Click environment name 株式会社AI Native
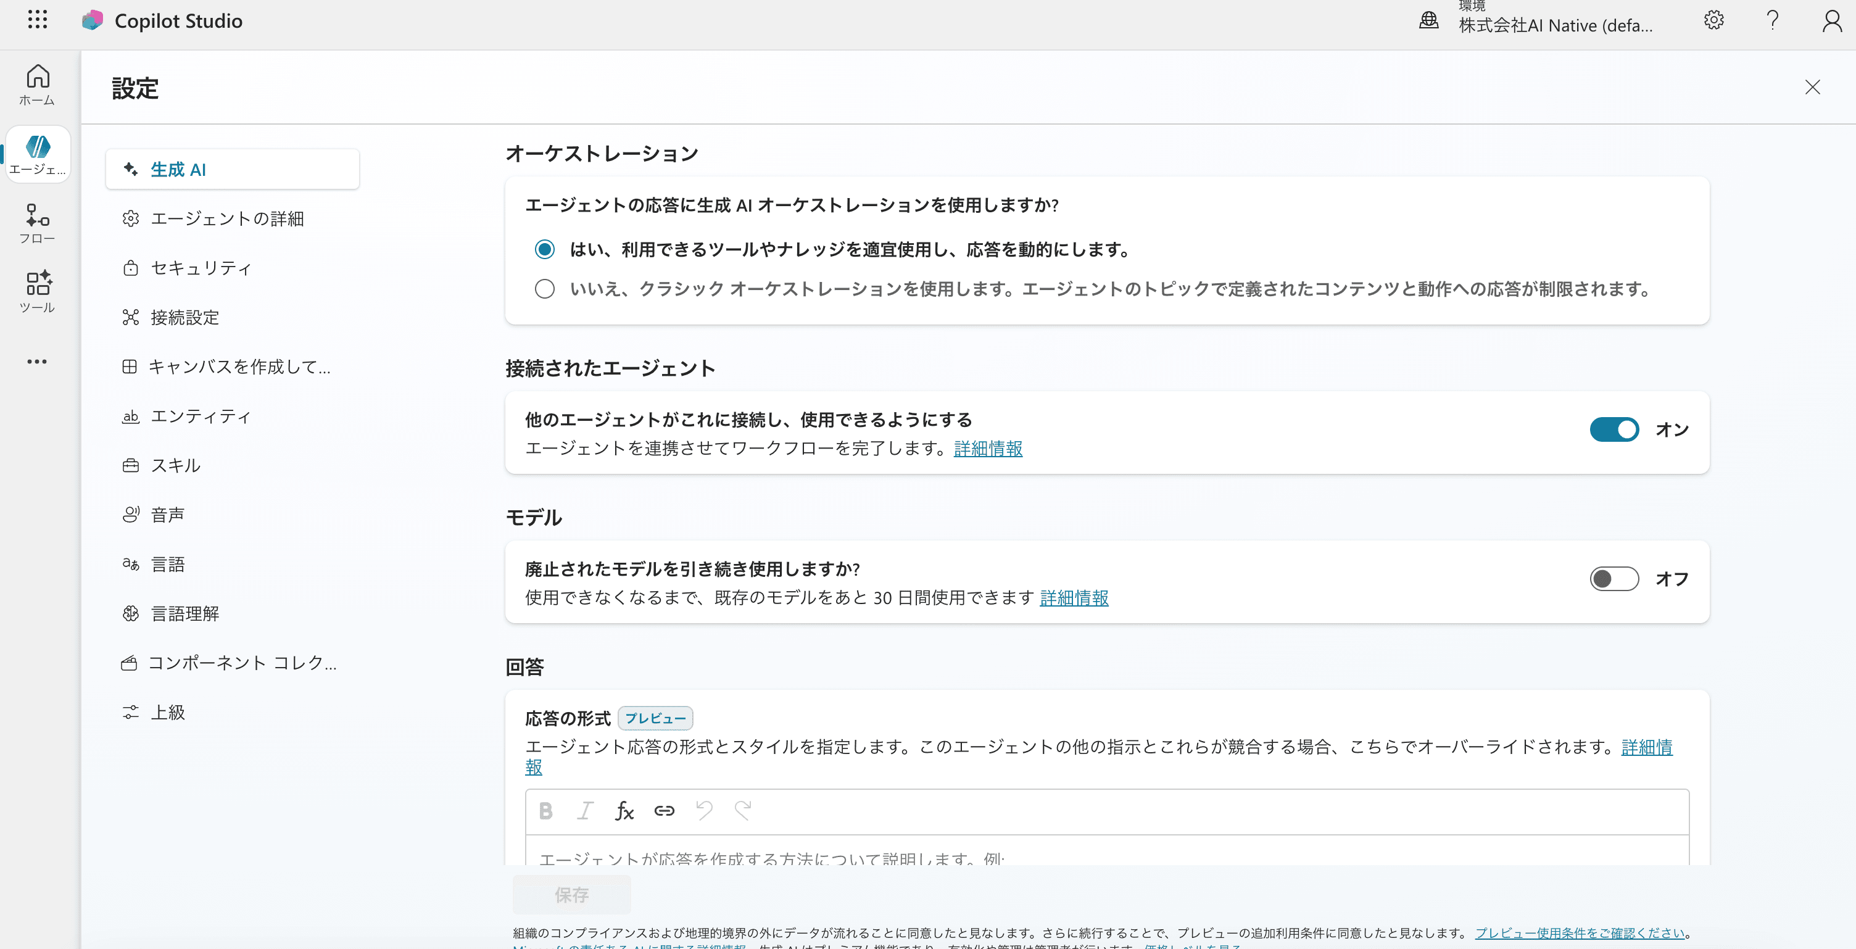1856x949 pixels. 1555,25
